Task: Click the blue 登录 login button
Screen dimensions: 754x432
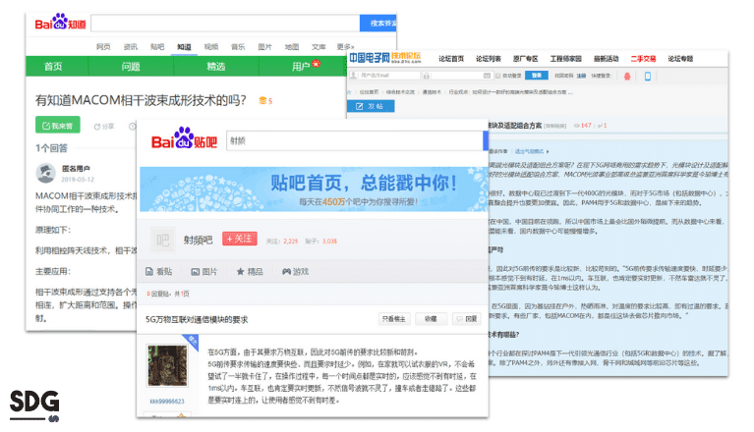Action: click(x=537, y=76)
